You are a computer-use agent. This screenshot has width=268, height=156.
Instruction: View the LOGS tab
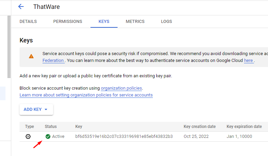pyautogui.click(x=167, y=21)
